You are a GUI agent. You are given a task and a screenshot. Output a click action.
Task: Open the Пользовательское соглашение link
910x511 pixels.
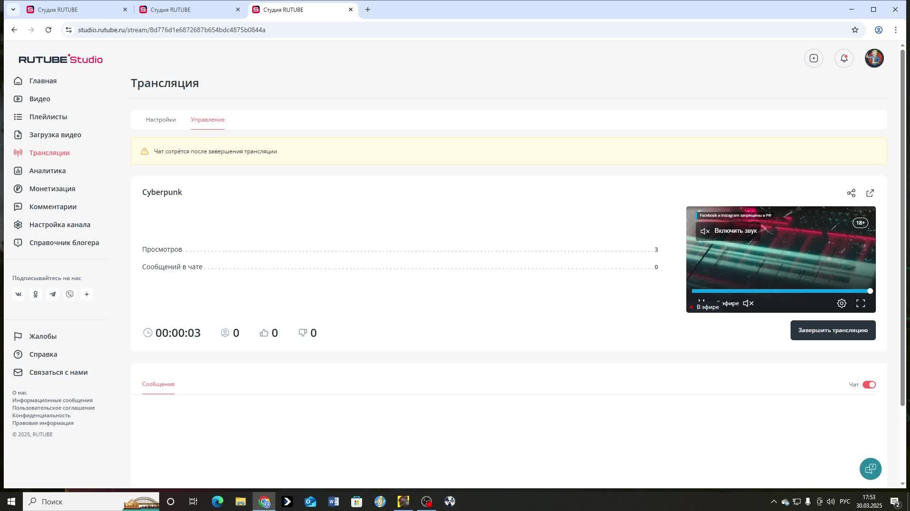54,408
